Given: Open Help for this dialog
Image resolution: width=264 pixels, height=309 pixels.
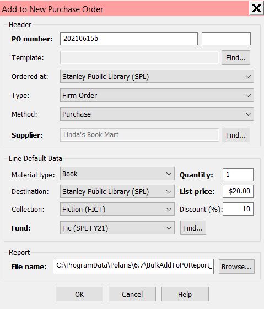Looking at the screenshot, I should pos(185,294).
